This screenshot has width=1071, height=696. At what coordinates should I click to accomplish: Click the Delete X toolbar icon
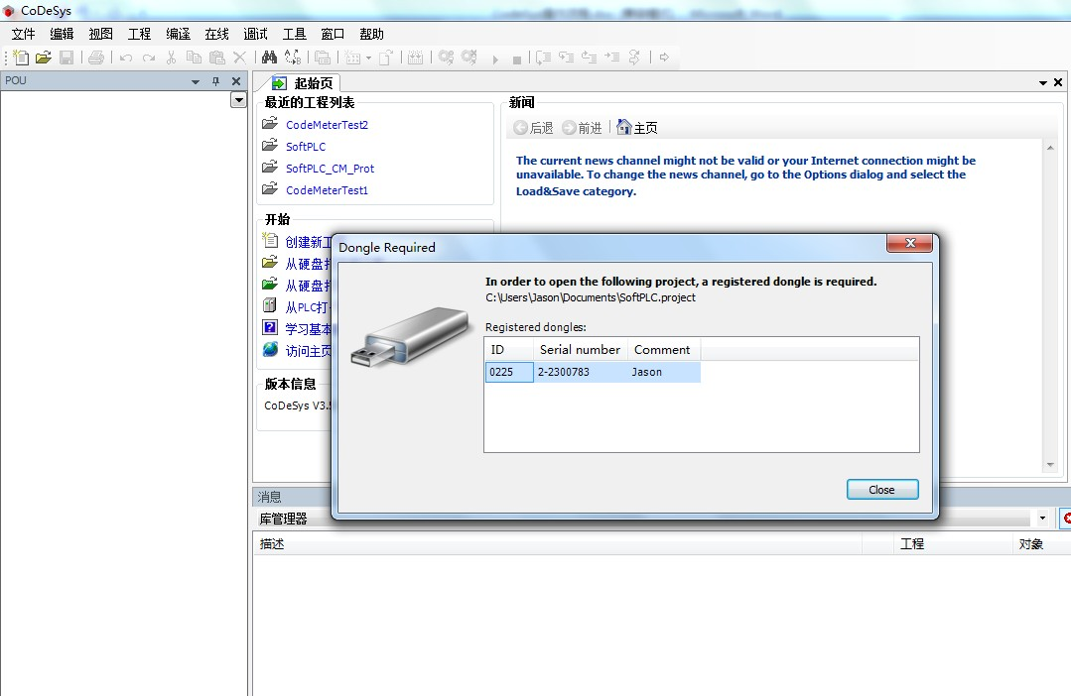coord(240,58)
